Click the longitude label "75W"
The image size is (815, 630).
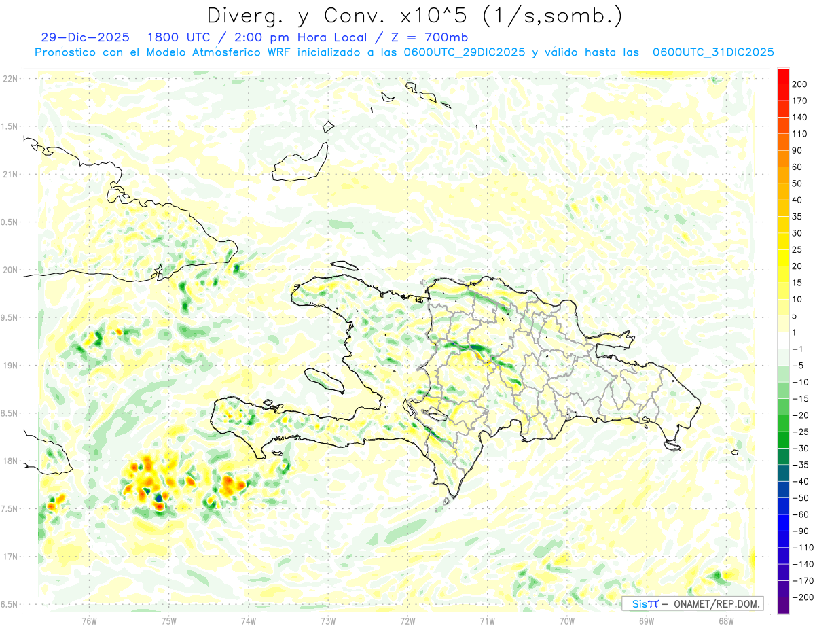click(x=169, y=621)
